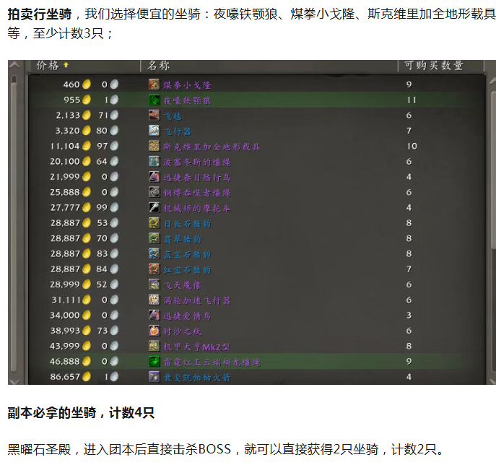Select the 飞毯 item icon

tap(154, 116)
